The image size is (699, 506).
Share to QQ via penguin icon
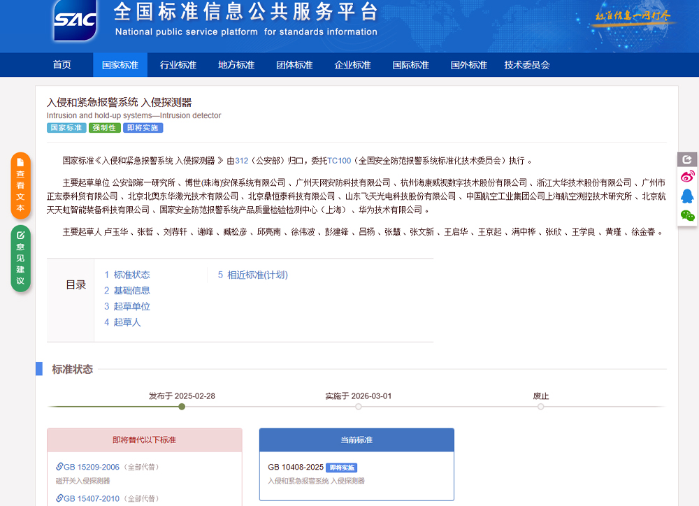(688, 196)
